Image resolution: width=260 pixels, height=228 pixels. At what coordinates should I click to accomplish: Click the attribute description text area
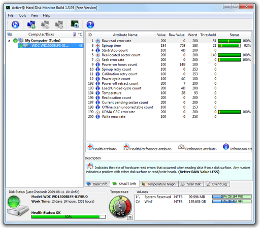point(169,171)
